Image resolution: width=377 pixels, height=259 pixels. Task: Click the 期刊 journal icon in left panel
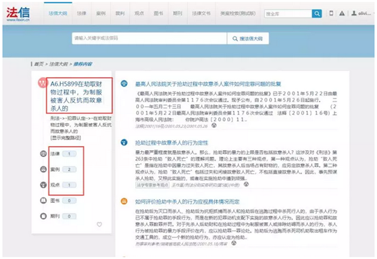43,216
